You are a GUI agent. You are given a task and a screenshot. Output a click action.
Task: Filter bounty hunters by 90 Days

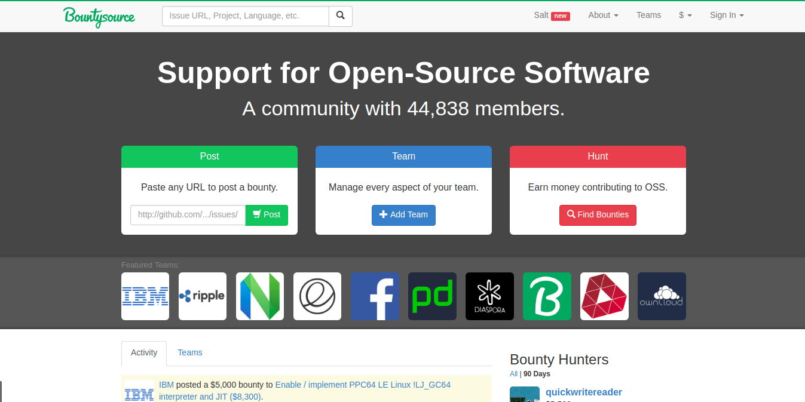coord(537,374)
